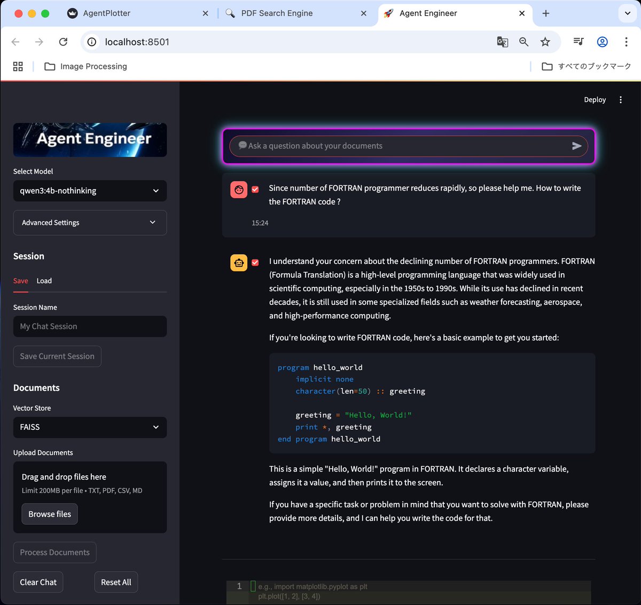Viewport: 641px width, 605px height.
Task: Click the Documents heading in sidebar
Action: coord(36,388)
